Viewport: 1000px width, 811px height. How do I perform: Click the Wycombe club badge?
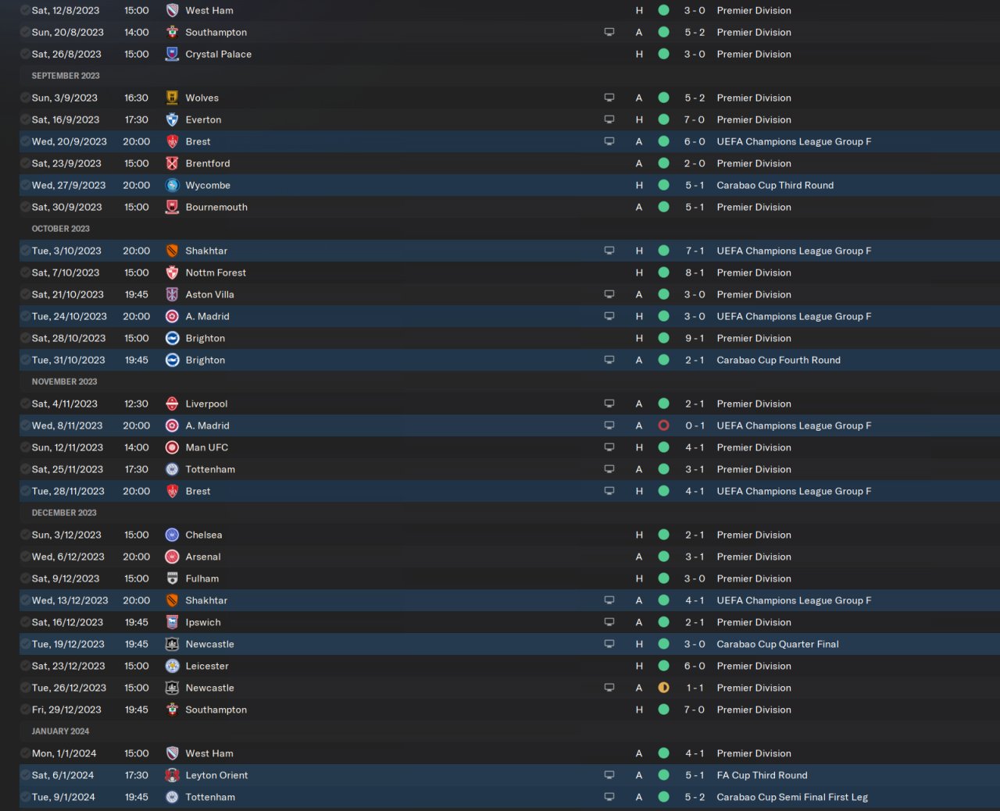(x=172, y=185)
